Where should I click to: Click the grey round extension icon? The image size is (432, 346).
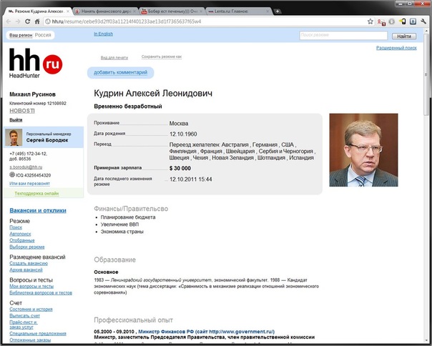tap(391, 21)
